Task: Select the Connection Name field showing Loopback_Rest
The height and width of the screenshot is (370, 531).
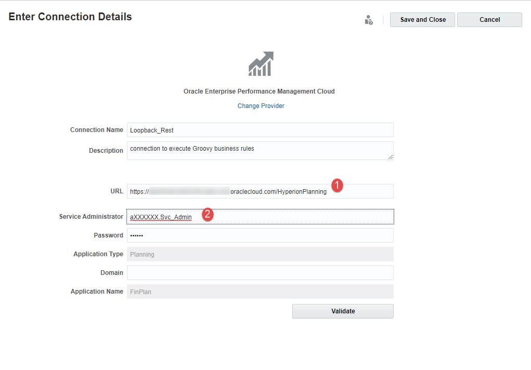Action: [x=260, y=130]
